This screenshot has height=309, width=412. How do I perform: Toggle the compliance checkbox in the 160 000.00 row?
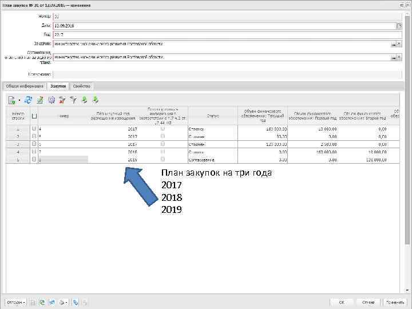163,129
